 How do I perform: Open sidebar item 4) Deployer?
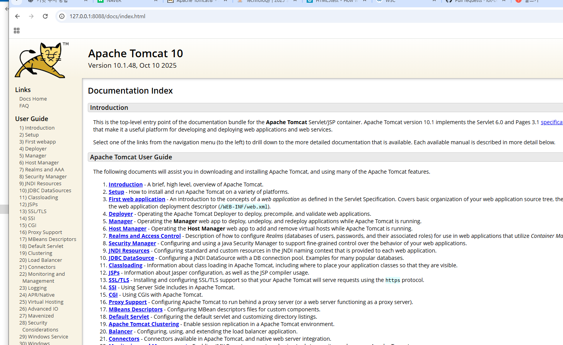pyautogui.click(x=33, y=149)
